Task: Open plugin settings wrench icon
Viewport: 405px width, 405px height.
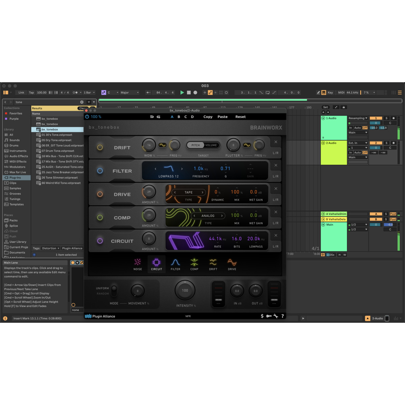Action: pyautogui.click(x=276, y=316)
